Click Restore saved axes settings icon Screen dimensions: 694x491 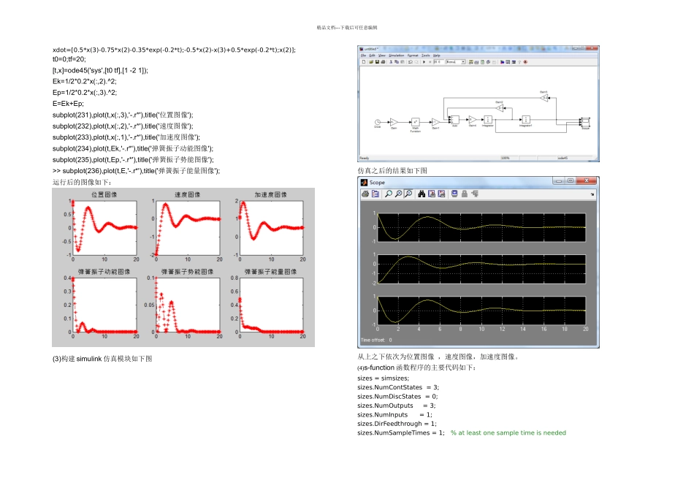coord(442,194)
